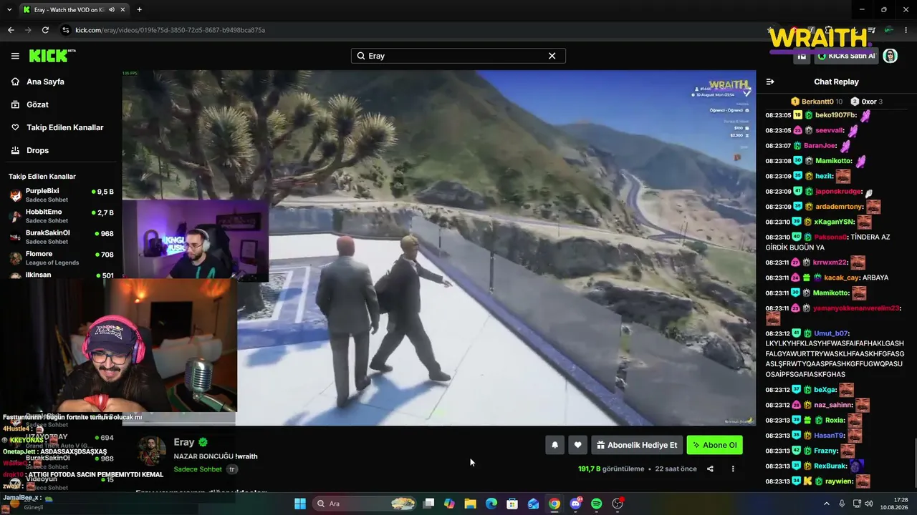This screenshot has height=515, width=917.
Task: Click xKaganYSN username in chat
Action: coord(835,222)
